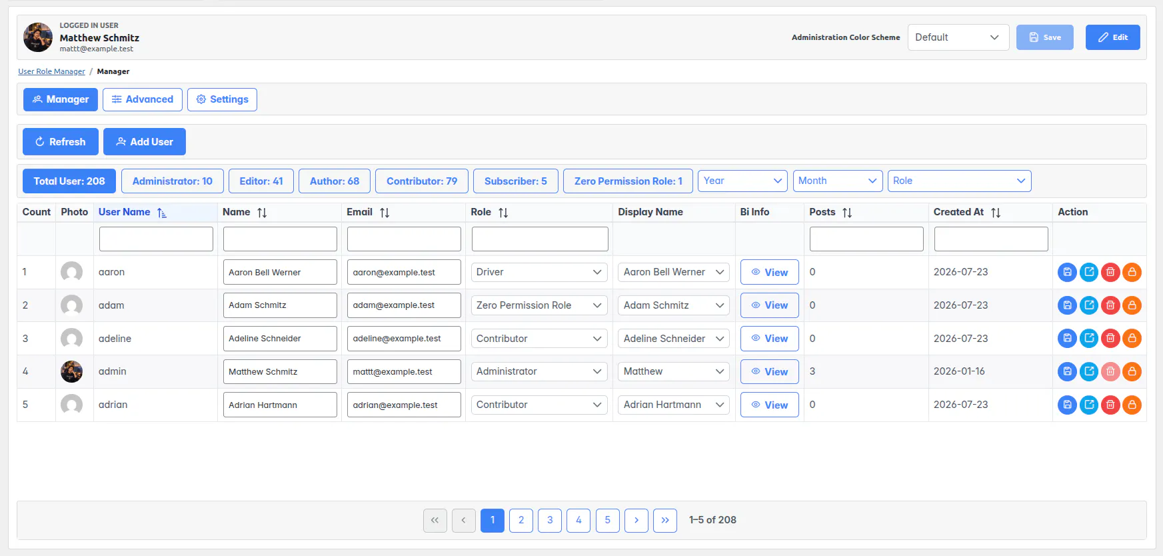Sort table by the Name column sort icon
Viewport: 1163px width, 556px height.
[262, 213]
